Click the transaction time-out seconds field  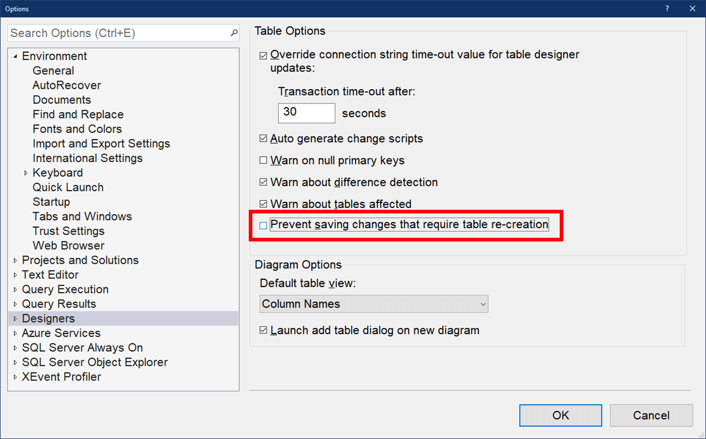pyautogui.click(x=306, y=113)
